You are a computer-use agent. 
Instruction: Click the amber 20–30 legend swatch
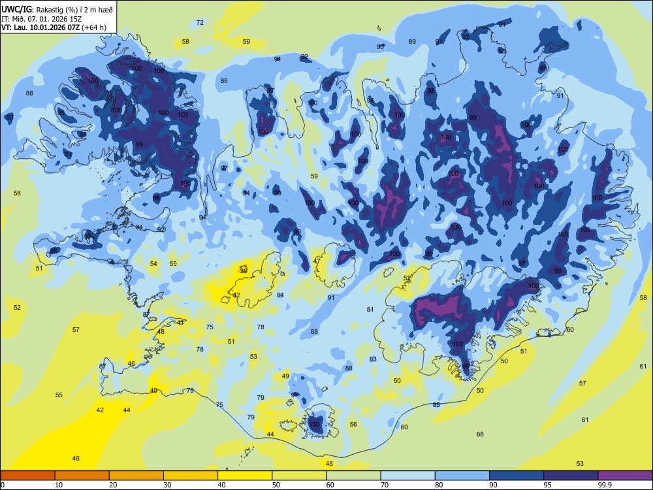[x=136, y=476]
